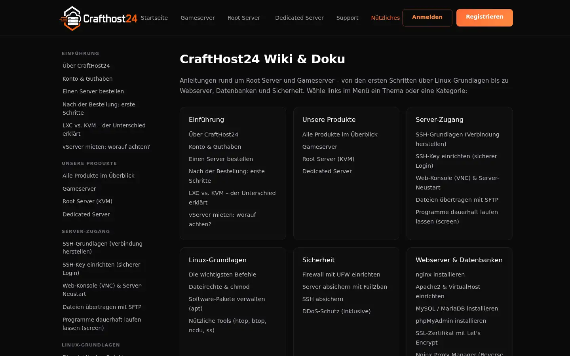570x356 pixels.
Task: Open SSH-Key einrichten in the left sidebar
Action: (x=101, y=269)
